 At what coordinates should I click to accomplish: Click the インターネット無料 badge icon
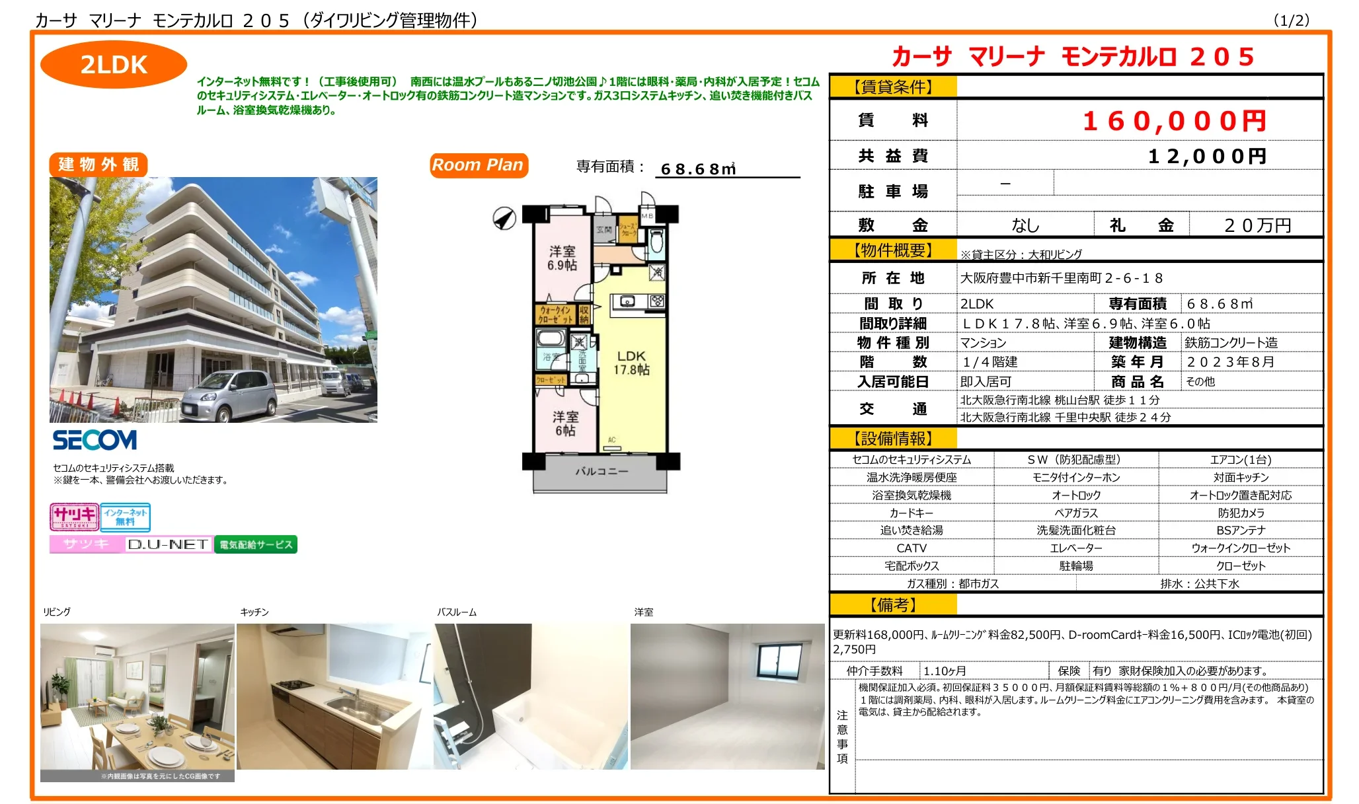(125, 517)
